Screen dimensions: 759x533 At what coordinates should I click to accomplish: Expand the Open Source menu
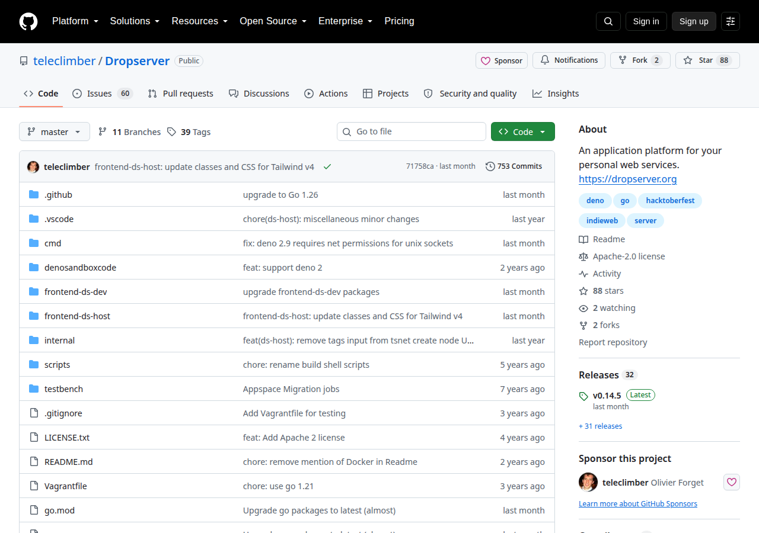(x=273, y=21)
